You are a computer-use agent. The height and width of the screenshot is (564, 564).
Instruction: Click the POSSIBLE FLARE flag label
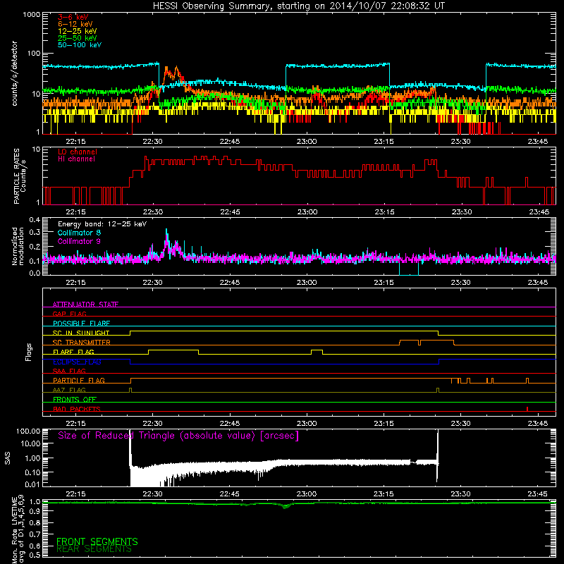click(x=81, y=324)
